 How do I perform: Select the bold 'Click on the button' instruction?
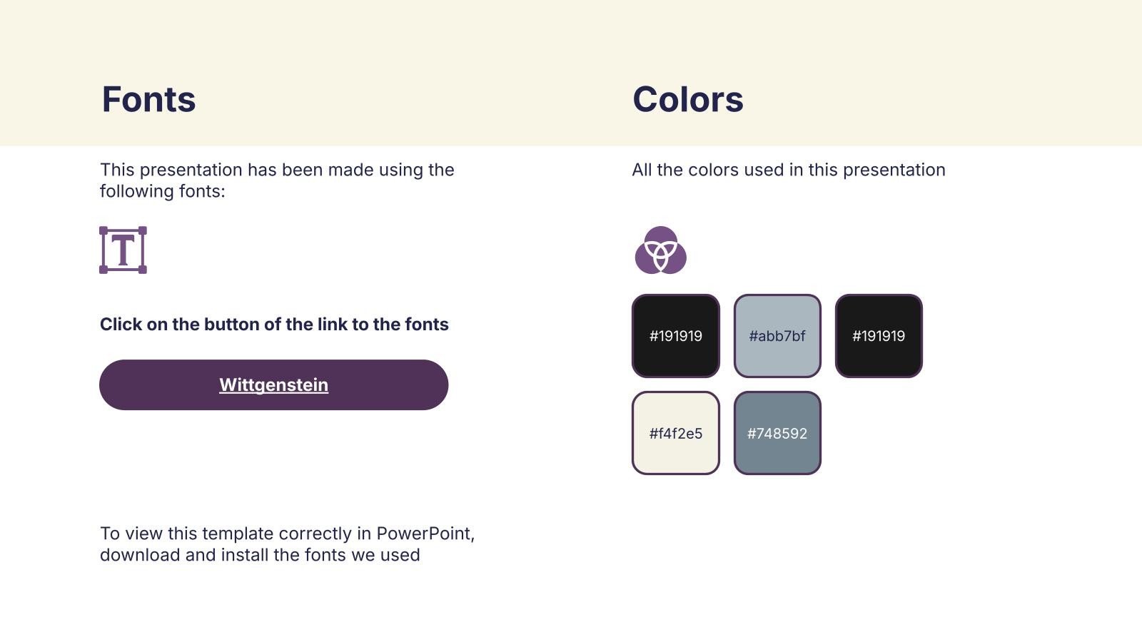tap(274, 325)
